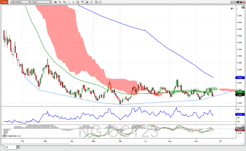
Task: Click the F button on price axis
Action: (243, 7)
